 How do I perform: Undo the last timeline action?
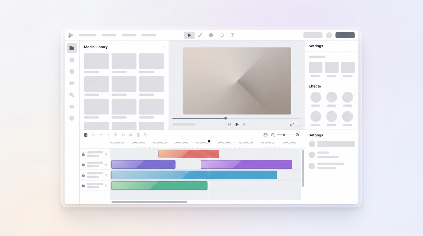(x=93, y=135)
